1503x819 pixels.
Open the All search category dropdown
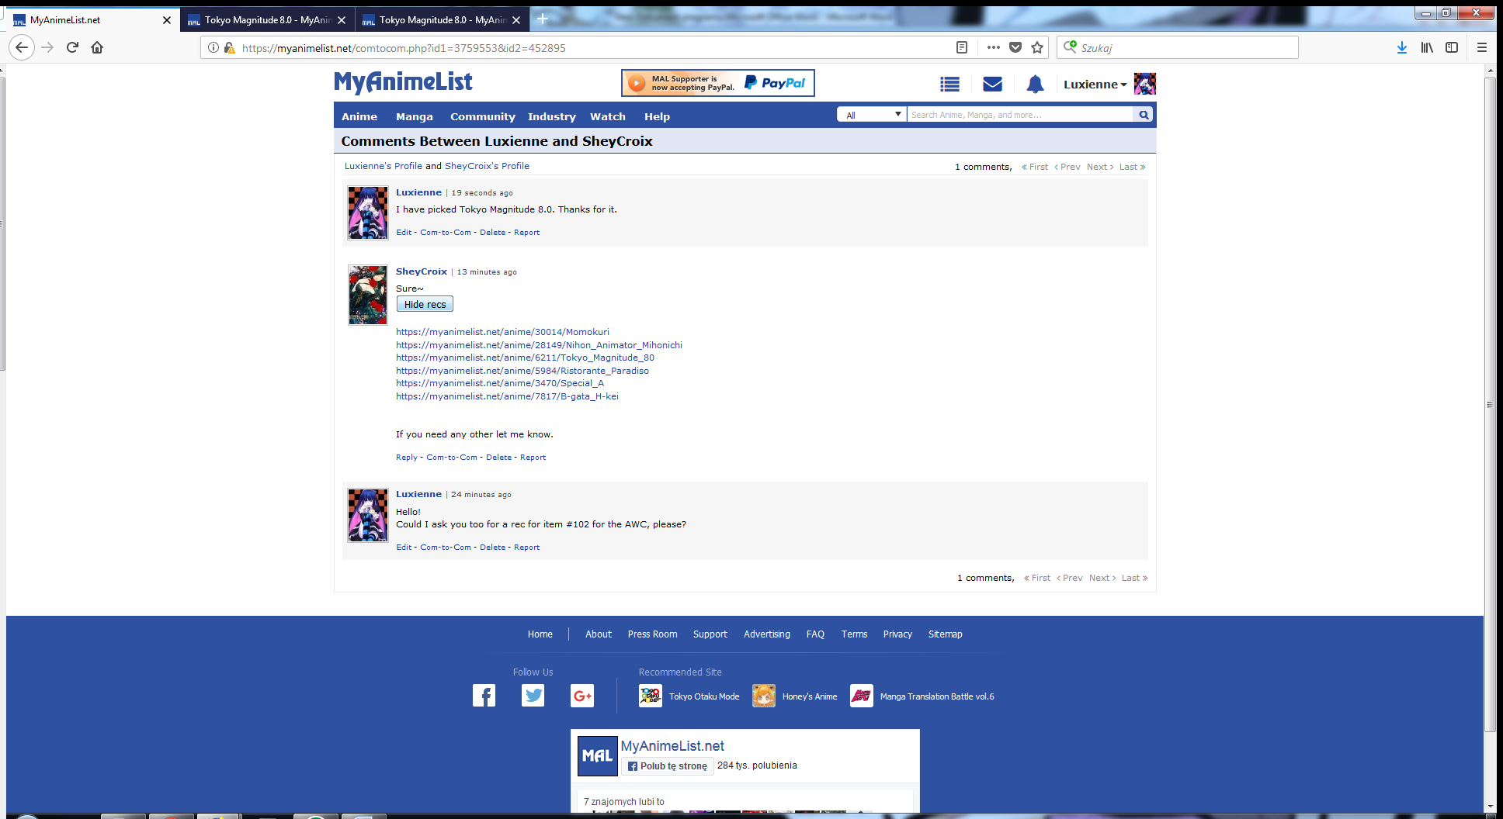click(x=872, y=115)
